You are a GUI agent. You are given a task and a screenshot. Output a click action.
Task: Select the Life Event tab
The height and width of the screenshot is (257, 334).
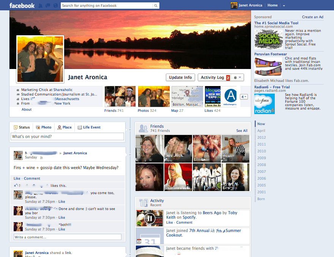click(x=89, y=127)
